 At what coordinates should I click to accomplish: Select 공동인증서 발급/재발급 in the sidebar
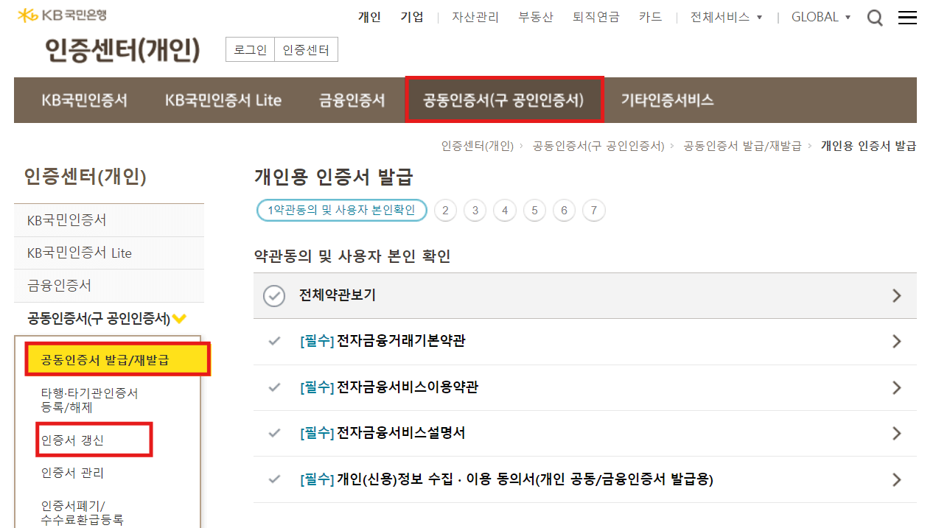tap(118, 359)
